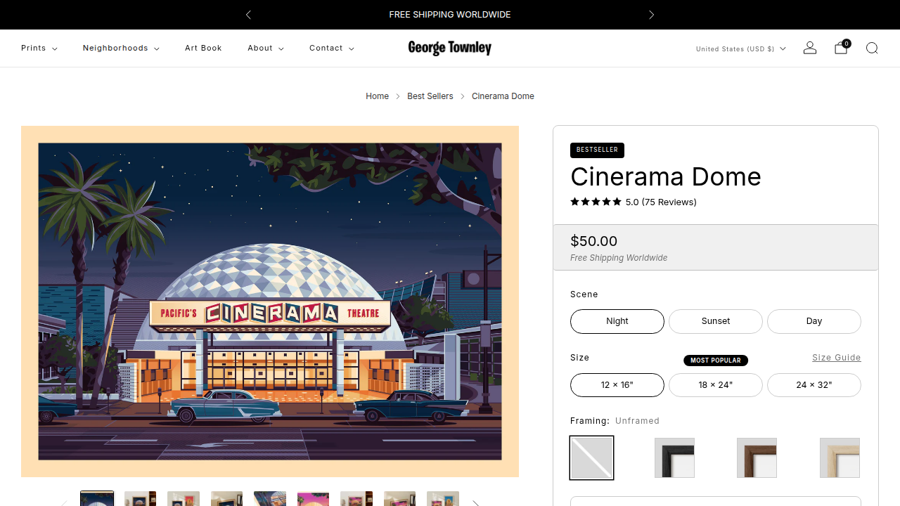The image size is (900, 506).
Task: Open the account login icon
Action: click(810, 48)
